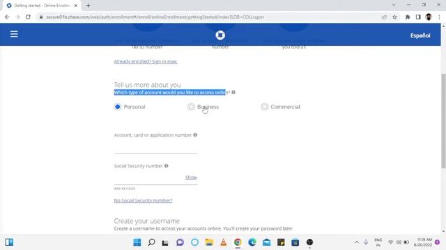Open VLC media player from the taskbar
Image resolution: width=446 pixels, height=250 pixels.
tap(224, 242)
